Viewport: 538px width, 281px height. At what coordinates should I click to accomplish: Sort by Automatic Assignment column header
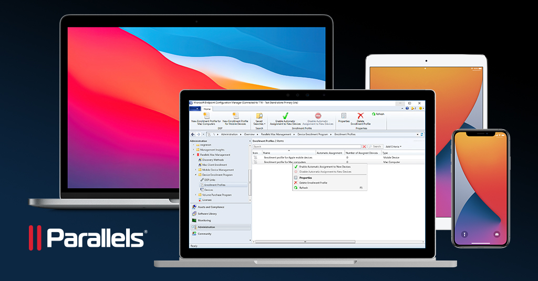coord(330,153)
